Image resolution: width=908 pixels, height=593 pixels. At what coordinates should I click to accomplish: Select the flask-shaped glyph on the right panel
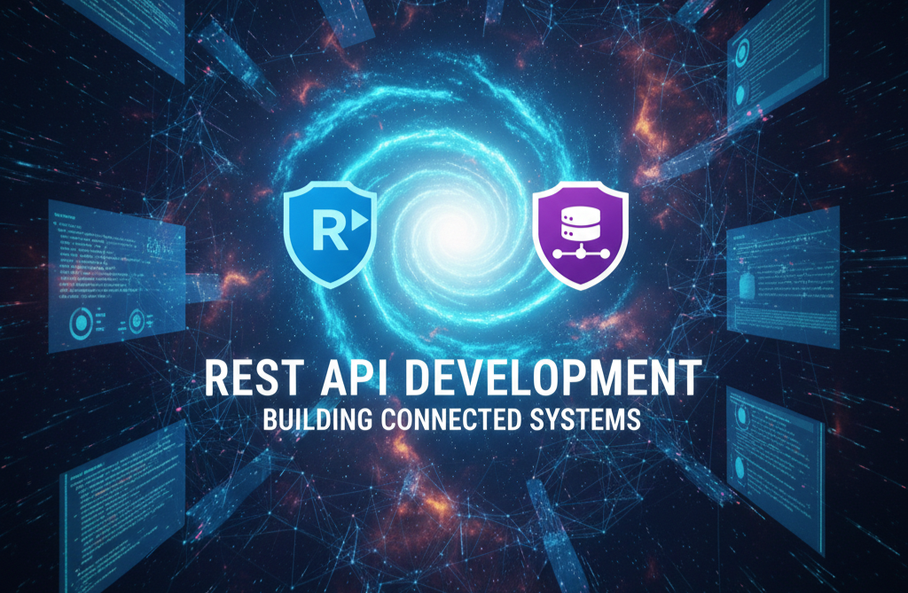coord(748,286)
